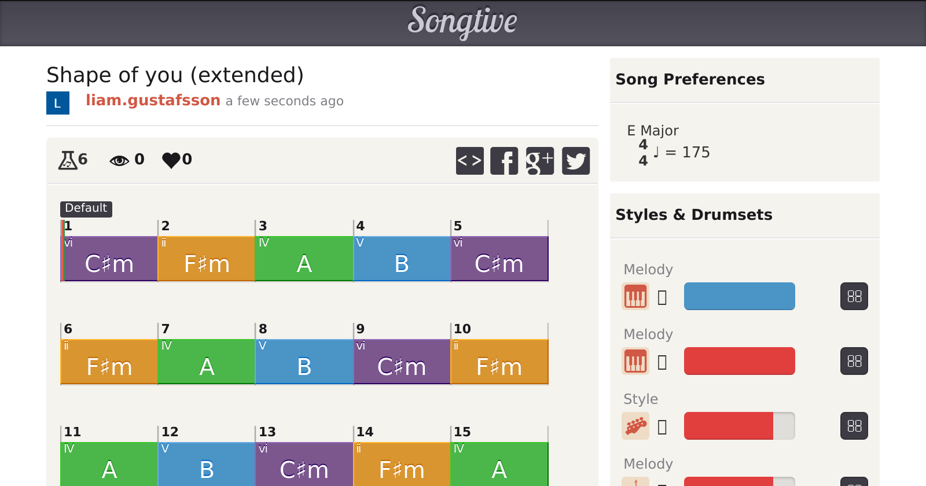Share the song on Facebook

pyautogui.click(x=504, y=161)
